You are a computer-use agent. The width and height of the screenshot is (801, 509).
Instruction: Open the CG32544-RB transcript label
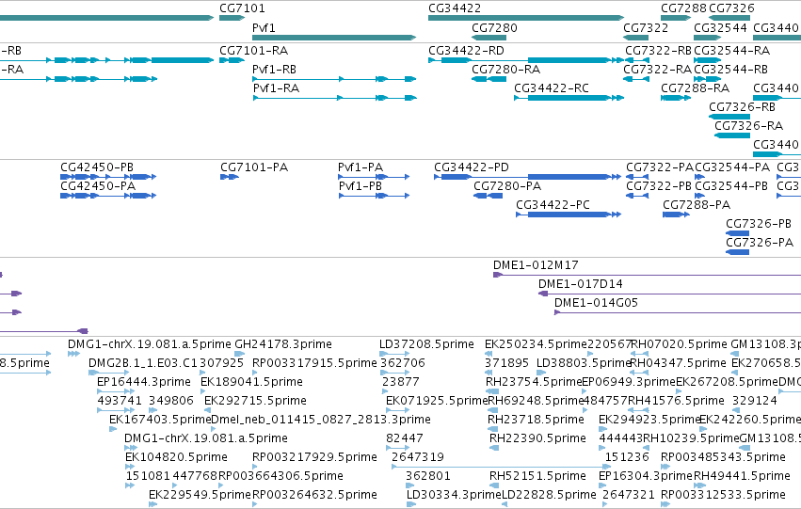(731, 70)
